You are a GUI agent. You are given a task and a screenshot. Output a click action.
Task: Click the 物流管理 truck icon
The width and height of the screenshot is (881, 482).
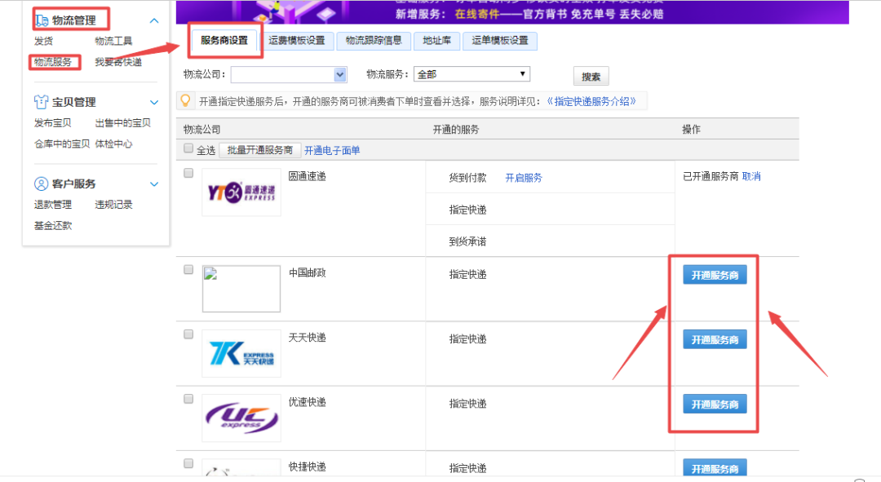(x=42, y=20)
